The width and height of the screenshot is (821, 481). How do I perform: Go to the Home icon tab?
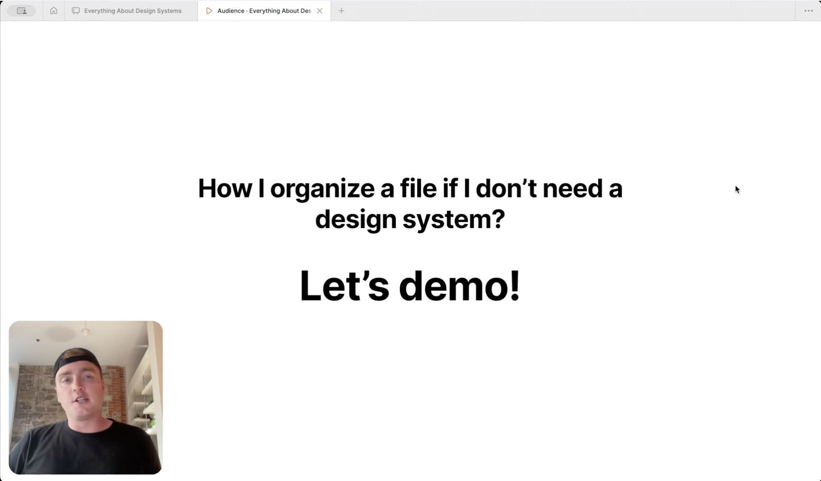click(x=54, y=11)
